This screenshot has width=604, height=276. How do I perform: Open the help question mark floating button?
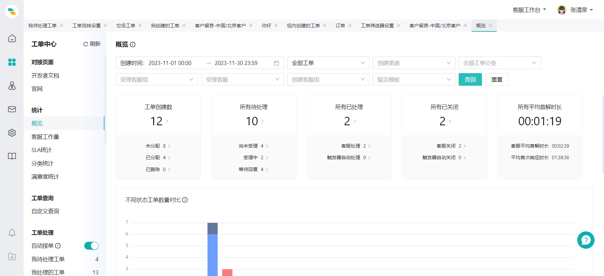(x=586, y=240)
